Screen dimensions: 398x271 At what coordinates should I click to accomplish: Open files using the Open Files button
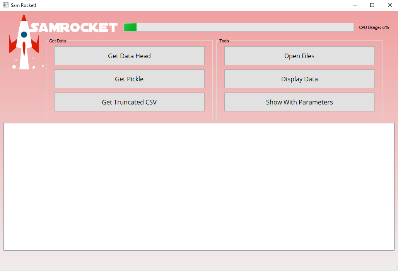point(299,56)
